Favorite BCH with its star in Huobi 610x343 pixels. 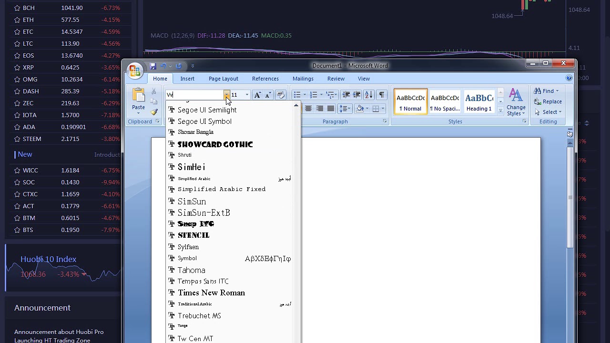[x=17, y=8]
